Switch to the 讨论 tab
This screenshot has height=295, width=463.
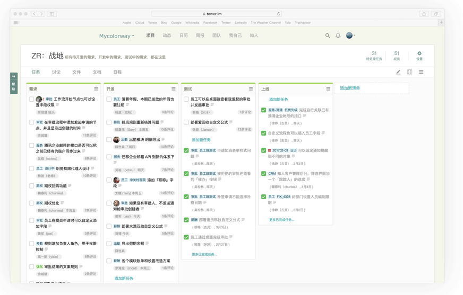(56, 72)
